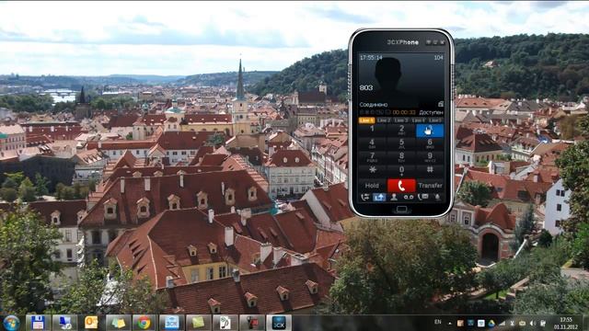This screenshot has width=589, height=331.
Task: Tap the star key on keypad
Action: click(372, 171)
